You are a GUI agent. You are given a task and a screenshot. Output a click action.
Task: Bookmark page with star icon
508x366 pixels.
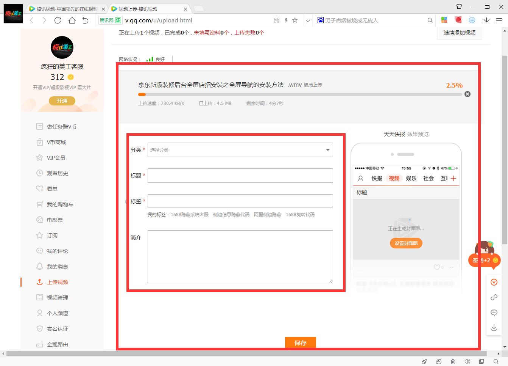295,20
